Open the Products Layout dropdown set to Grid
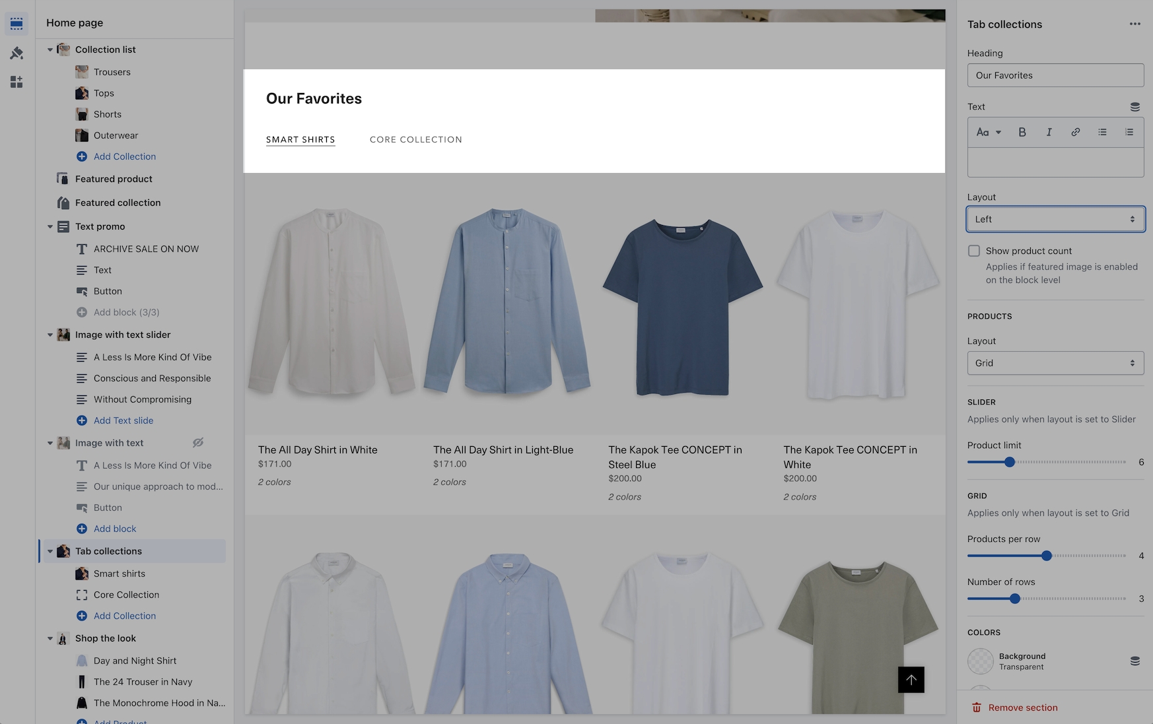 tap(1055, 363)
